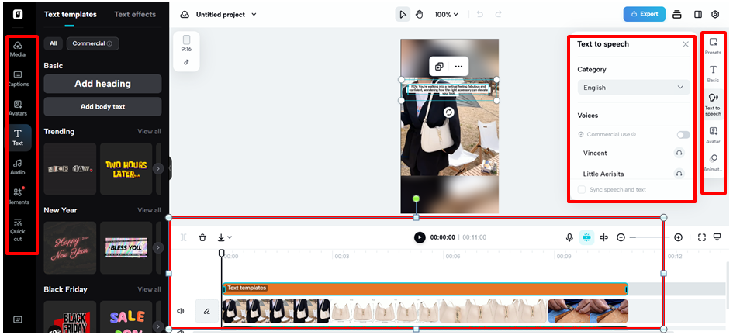733x335 pixels.
Task: Open Presets in the right panel
Action: [713, 46]
